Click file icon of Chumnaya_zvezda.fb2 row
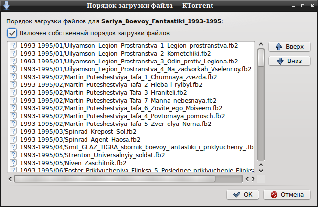318x207 pixels. [x=13, y=77]
